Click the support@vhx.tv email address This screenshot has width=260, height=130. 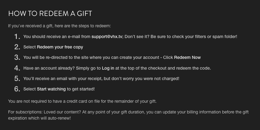[x=107, y=36]
